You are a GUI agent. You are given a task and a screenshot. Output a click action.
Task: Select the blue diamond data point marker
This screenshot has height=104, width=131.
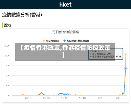click(126, 69)
